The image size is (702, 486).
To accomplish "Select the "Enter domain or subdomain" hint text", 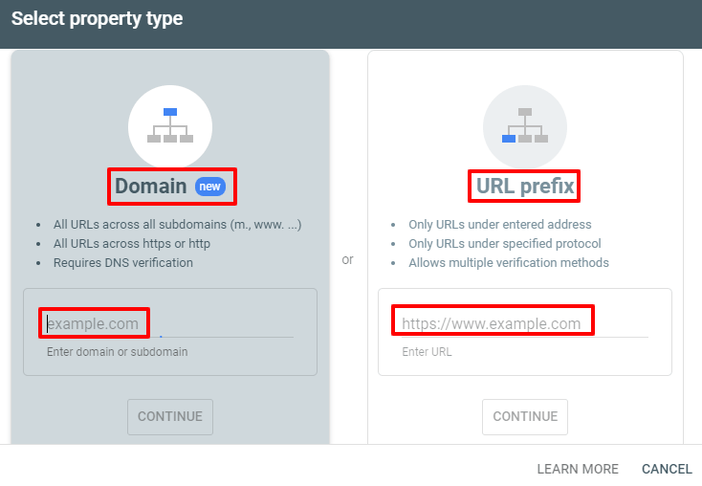I will point(118,352).
